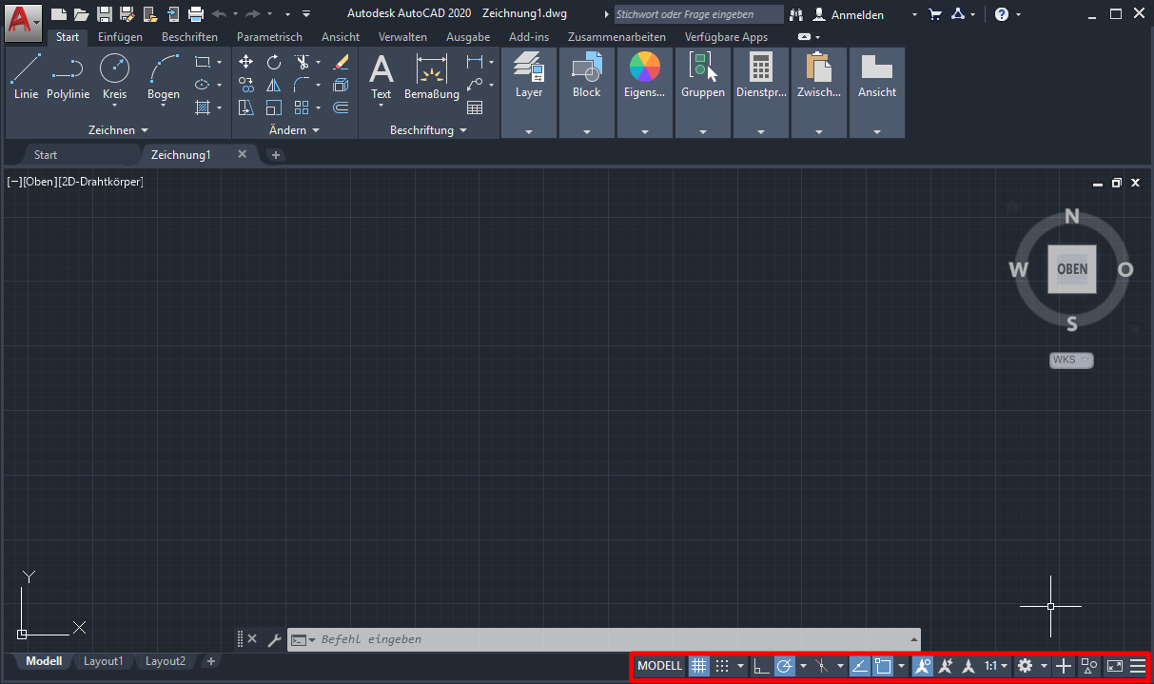Select the Linie draw tool
Image resolution: width=1154 pixels, height=684 pixels.
point(26,76)
